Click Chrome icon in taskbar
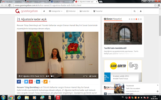This screenshot has height=100, width=161. [x=11, y=97]
